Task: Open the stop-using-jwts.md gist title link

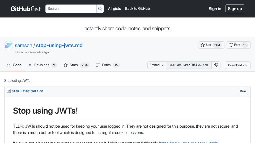Action: coord(59,45)
